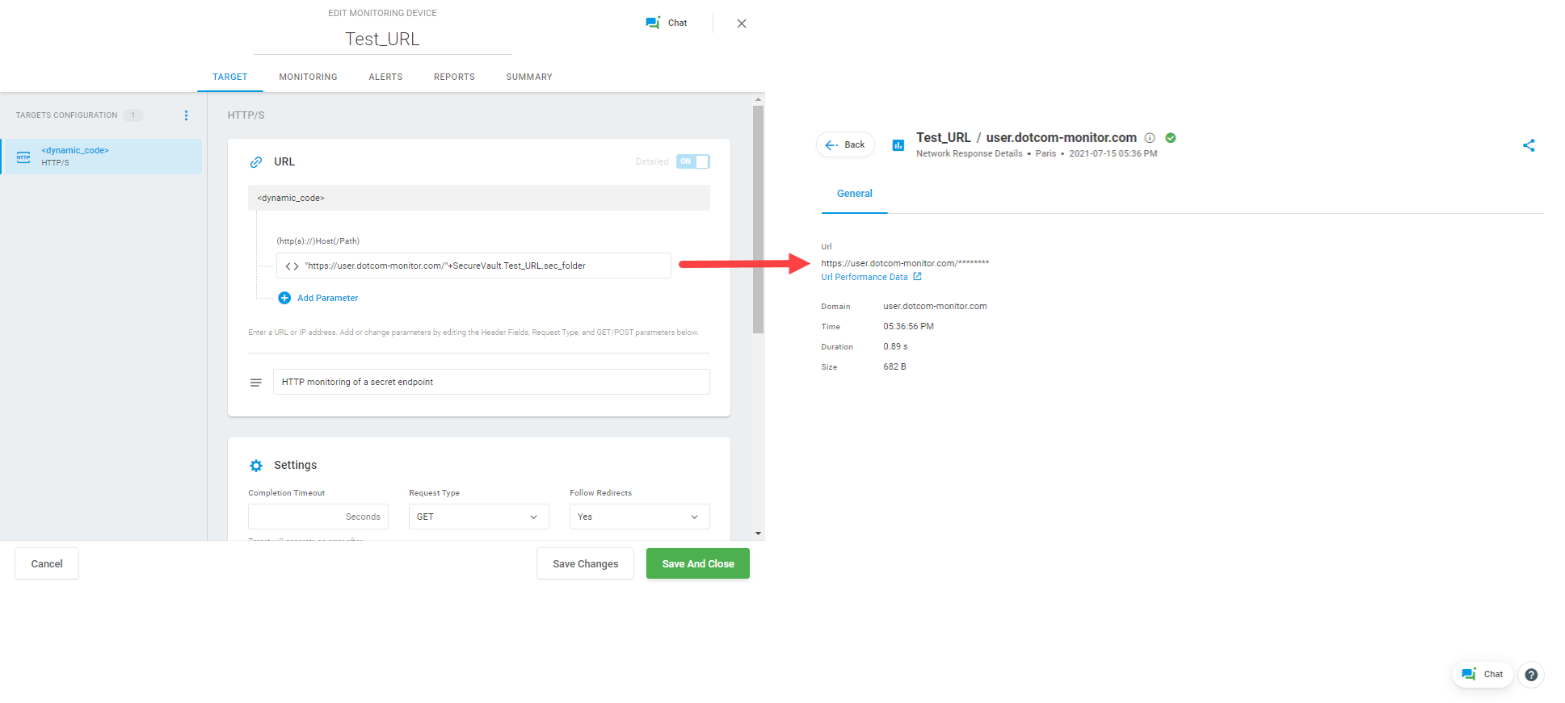1565x703 pixels.
Task: Click the masked URL text in report
Action: tap(905, 263)
